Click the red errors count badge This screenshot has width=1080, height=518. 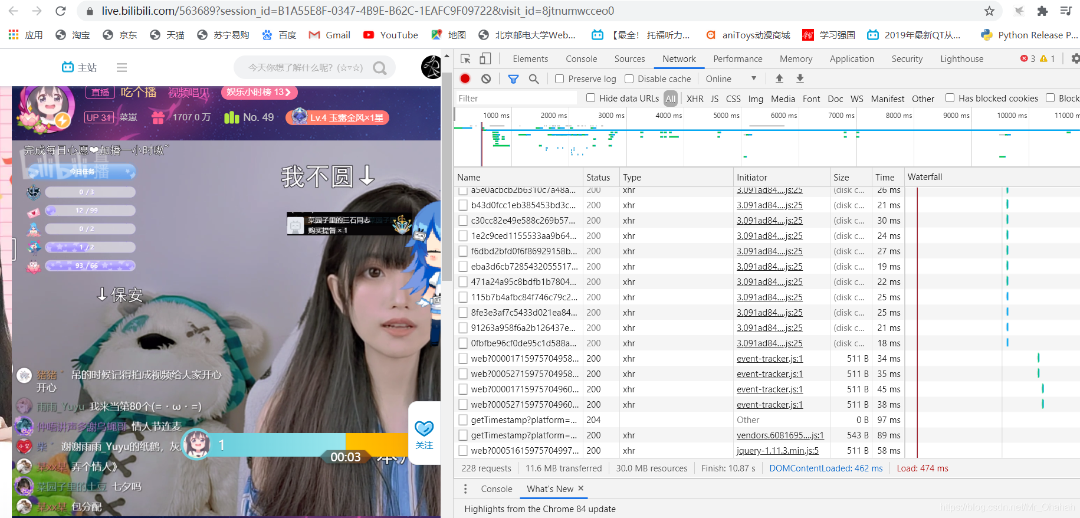click(1028, 58)
